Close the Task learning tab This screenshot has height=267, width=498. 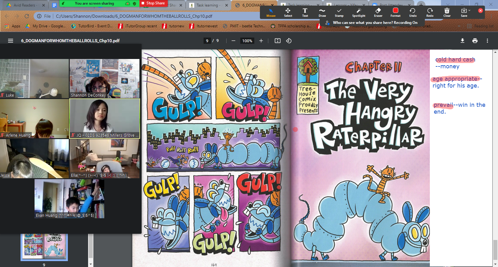tap(227, 5)
